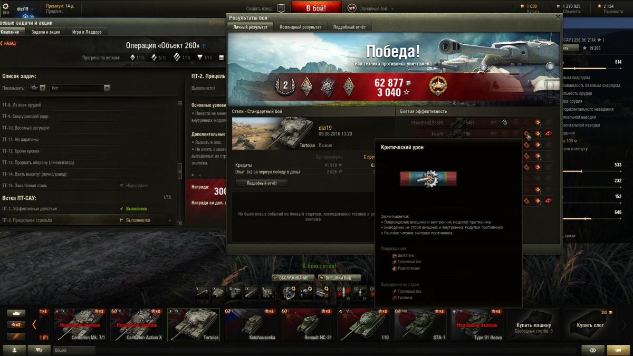Select task ТТ-10. Весомый аргумент
This screenshot has width=633, height=356.
coord(87,128)
